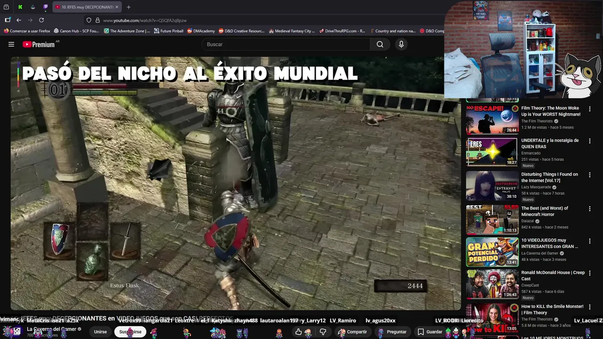
Task: Dislike the video with thumbs-down
Action: pyautogui.click(x=323, y=332)
